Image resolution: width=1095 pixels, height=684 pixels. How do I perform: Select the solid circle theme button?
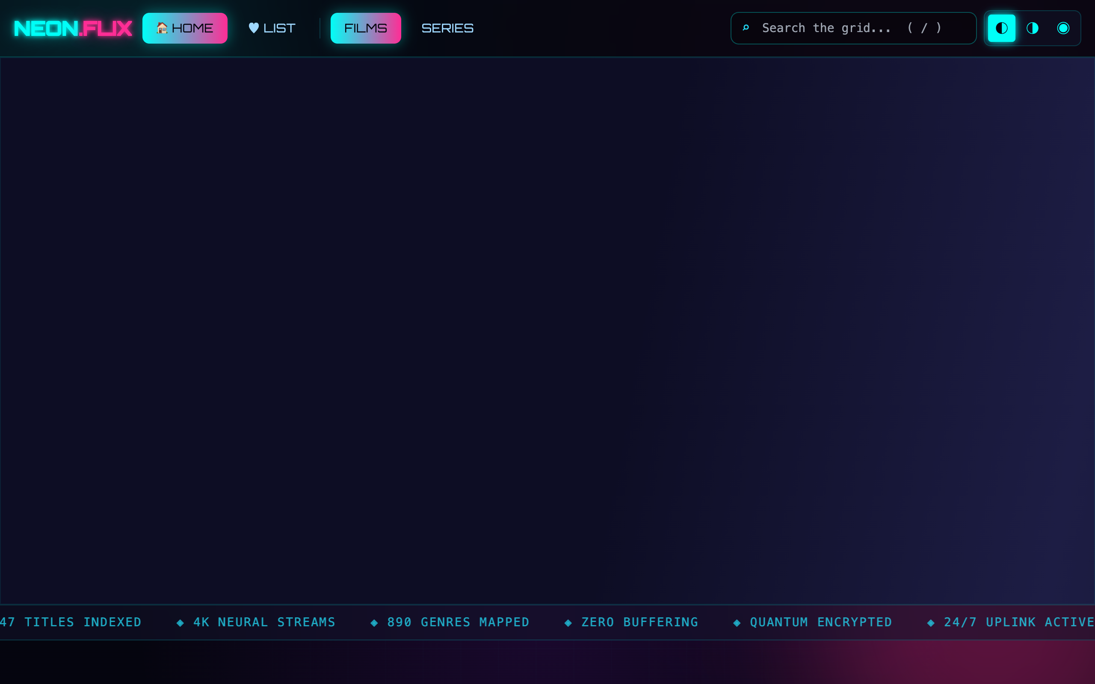click(1063, 28)
